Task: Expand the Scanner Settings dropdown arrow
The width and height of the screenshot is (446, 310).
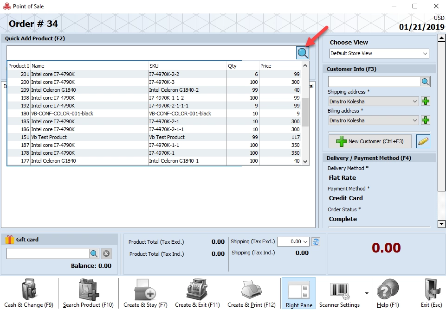Action: point(367,293)
